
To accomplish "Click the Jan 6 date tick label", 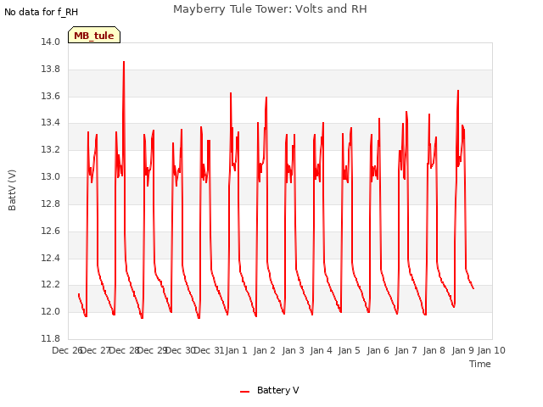I will 378,350.
